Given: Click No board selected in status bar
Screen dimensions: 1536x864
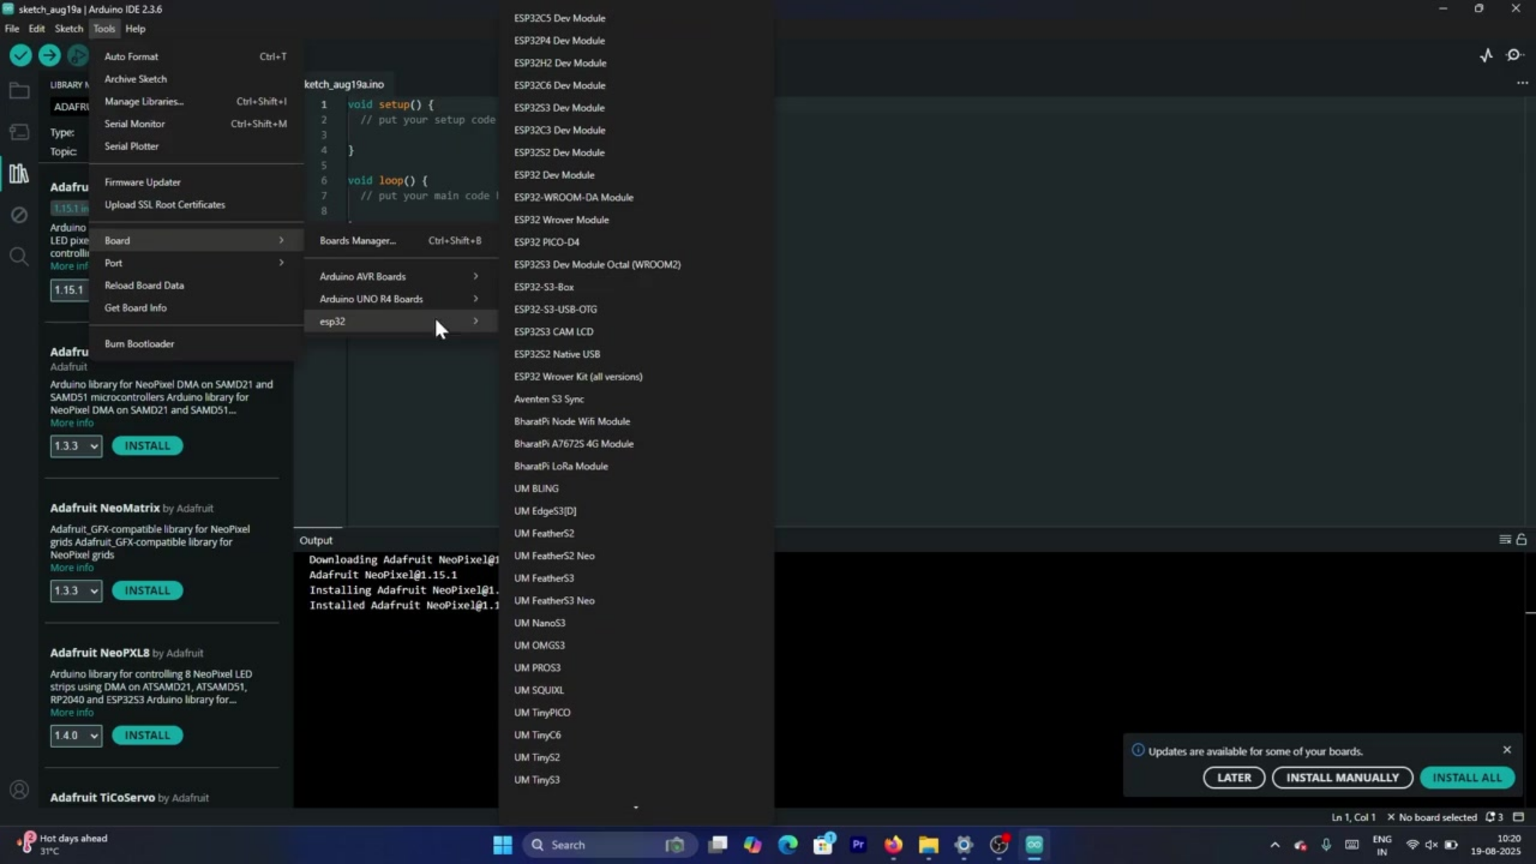Looking at the screenshot, I should 1432,817.
